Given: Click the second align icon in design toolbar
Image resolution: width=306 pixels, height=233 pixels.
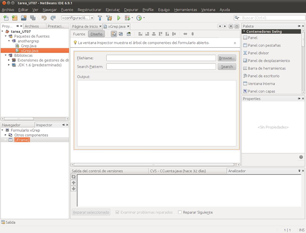Looking at the screenshot, I should pos(147,34).
